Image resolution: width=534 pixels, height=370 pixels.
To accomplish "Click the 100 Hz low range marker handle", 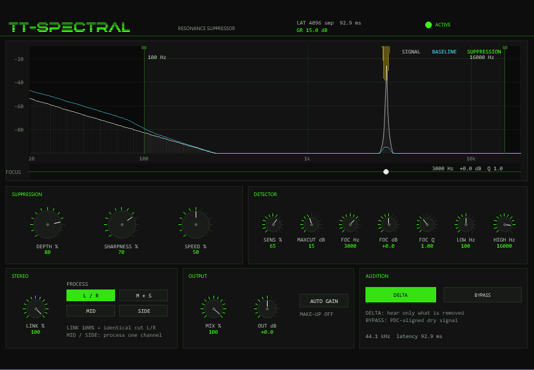I will point(144,48).
